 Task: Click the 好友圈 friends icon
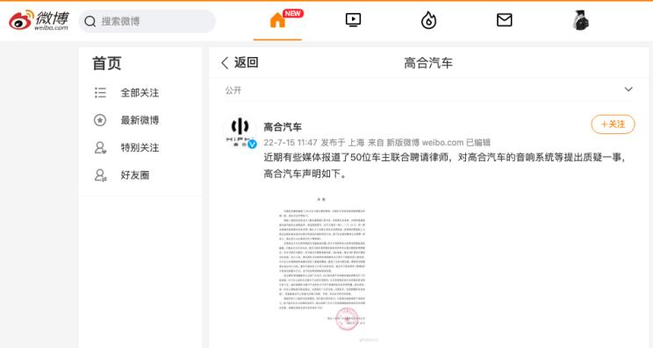pos(100,175)
